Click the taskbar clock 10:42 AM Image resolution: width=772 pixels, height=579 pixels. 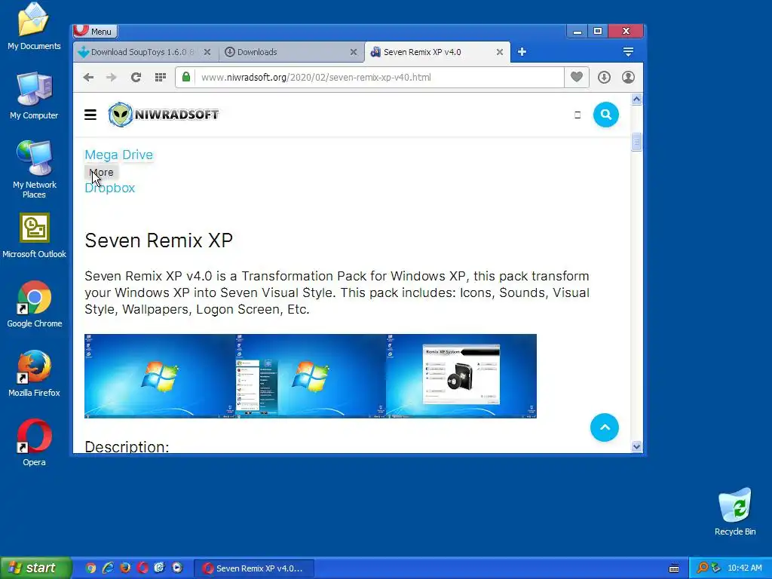tap(744, 568)
